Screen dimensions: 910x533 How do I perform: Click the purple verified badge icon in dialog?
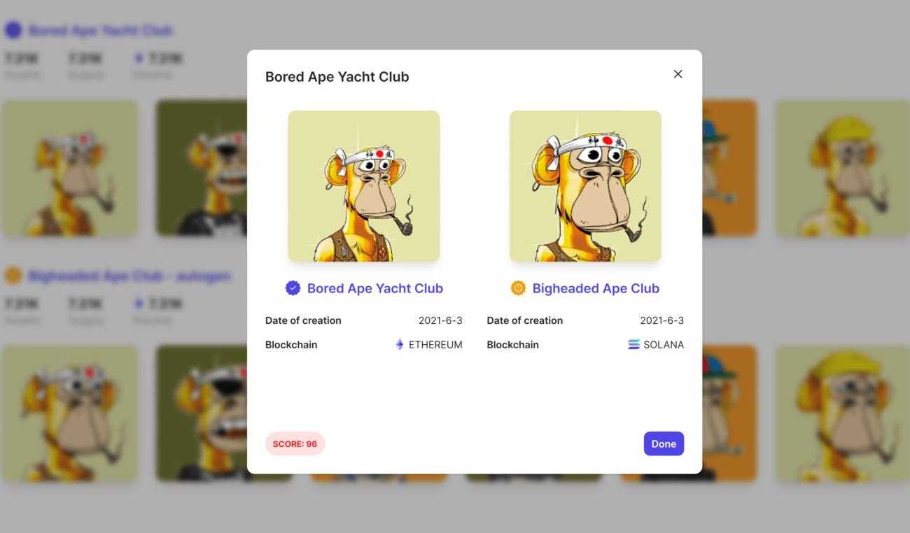[x=293, y=288]
